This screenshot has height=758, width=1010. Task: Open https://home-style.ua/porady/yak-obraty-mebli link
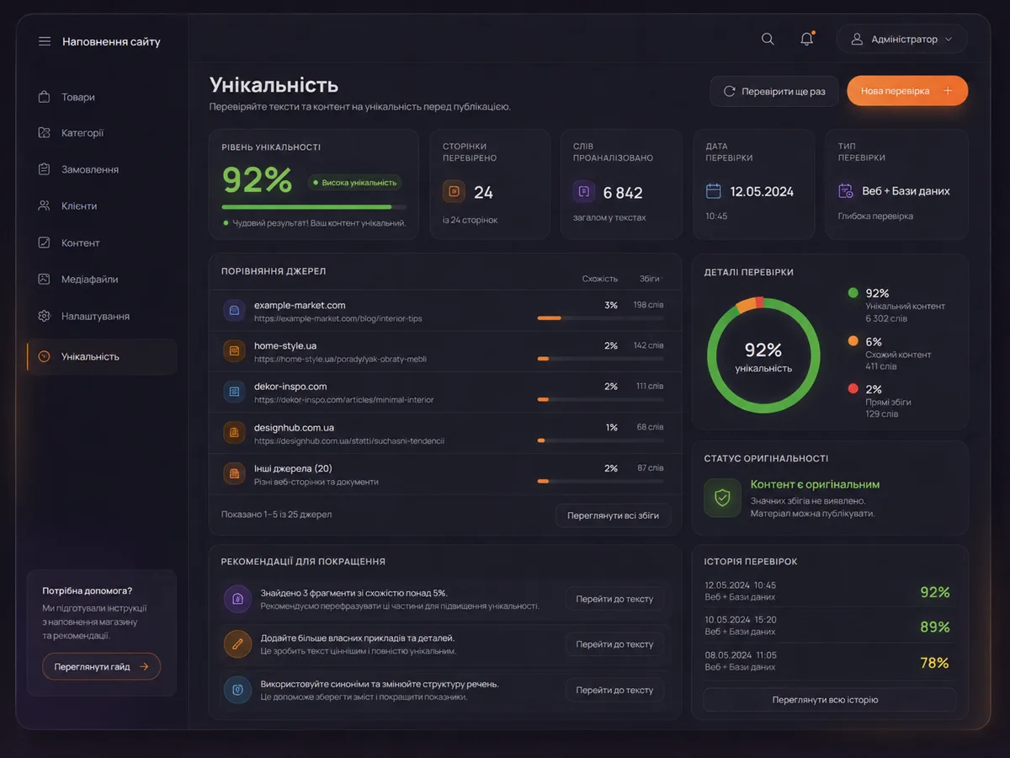coord(340,359)
